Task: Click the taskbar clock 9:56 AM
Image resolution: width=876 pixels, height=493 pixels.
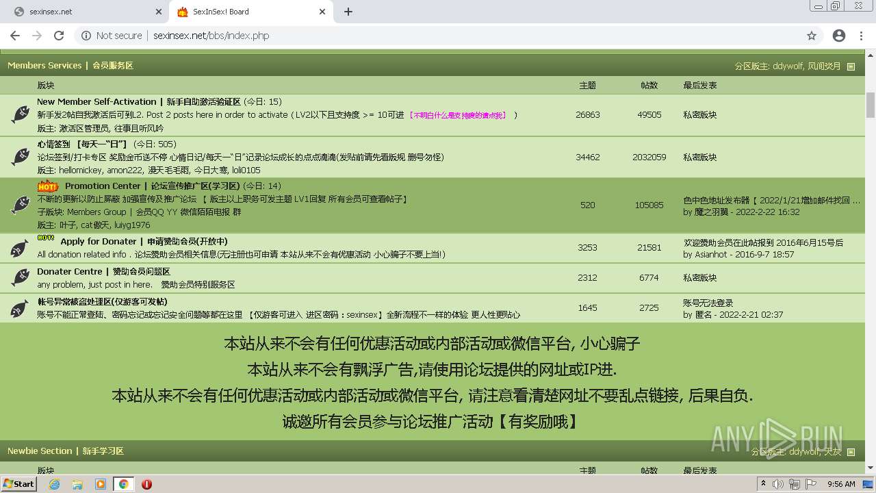Action: 841,484
